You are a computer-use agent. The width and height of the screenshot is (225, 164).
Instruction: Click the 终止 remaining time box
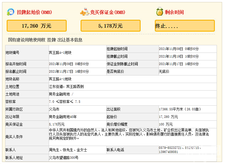tap(185, 26)
